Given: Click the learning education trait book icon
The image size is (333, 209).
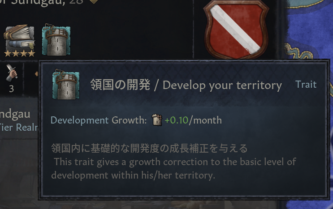Looking at the screenshot, I should (20, 38).
